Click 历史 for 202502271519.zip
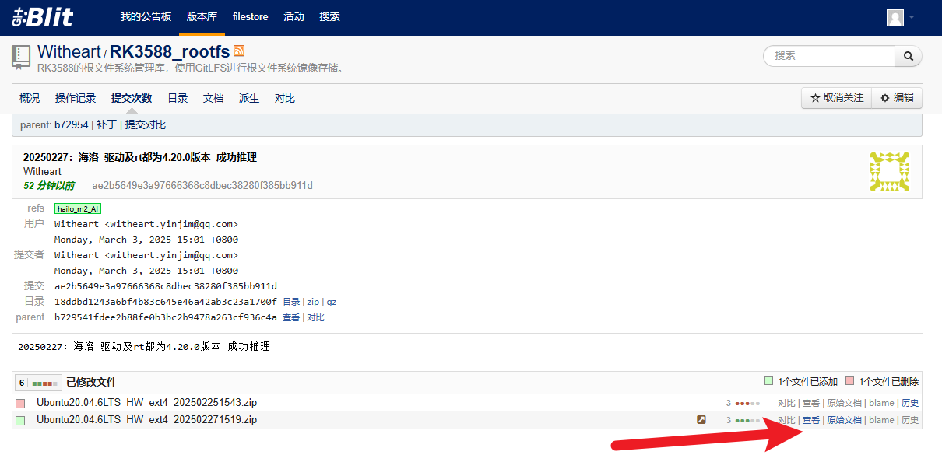 [x=910, y=420]
